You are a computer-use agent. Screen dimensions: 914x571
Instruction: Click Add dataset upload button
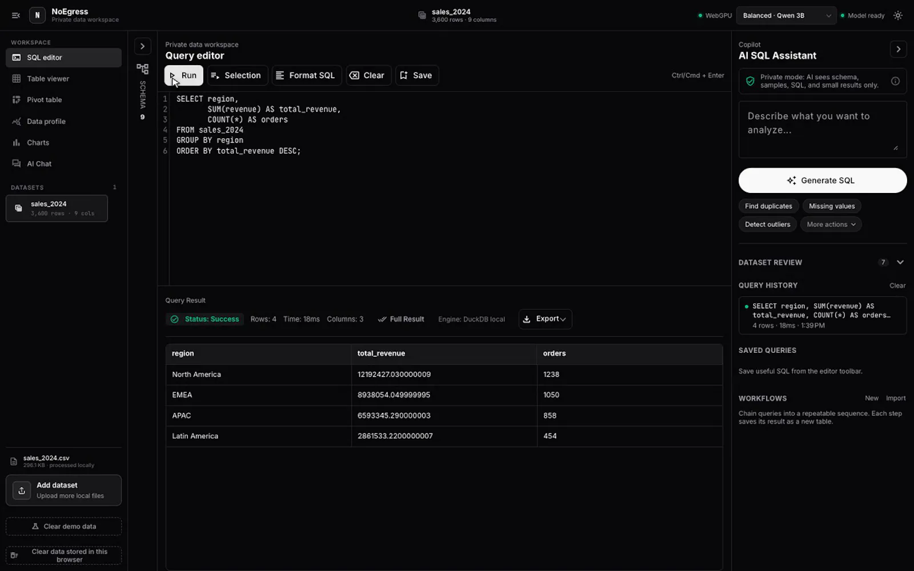pyautogui.click(x=63, y=490)
